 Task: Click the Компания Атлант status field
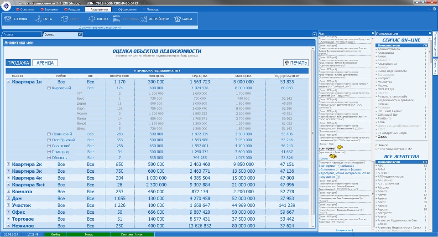[132, 234]
